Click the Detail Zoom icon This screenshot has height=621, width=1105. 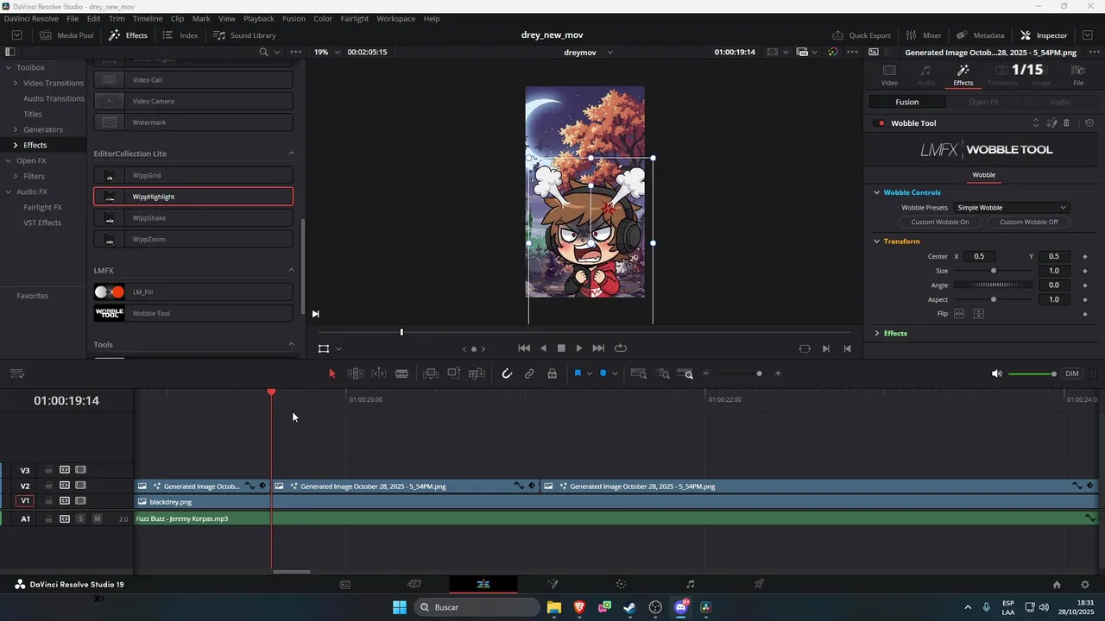click(663, 373)
